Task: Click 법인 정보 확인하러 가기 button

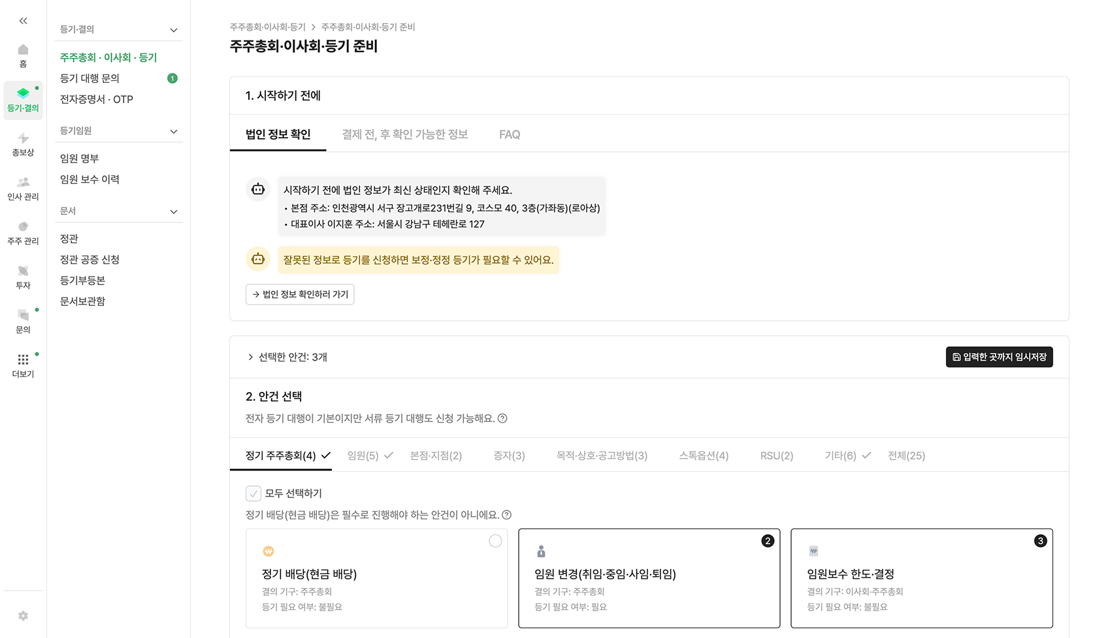Action: pos(300,294)
